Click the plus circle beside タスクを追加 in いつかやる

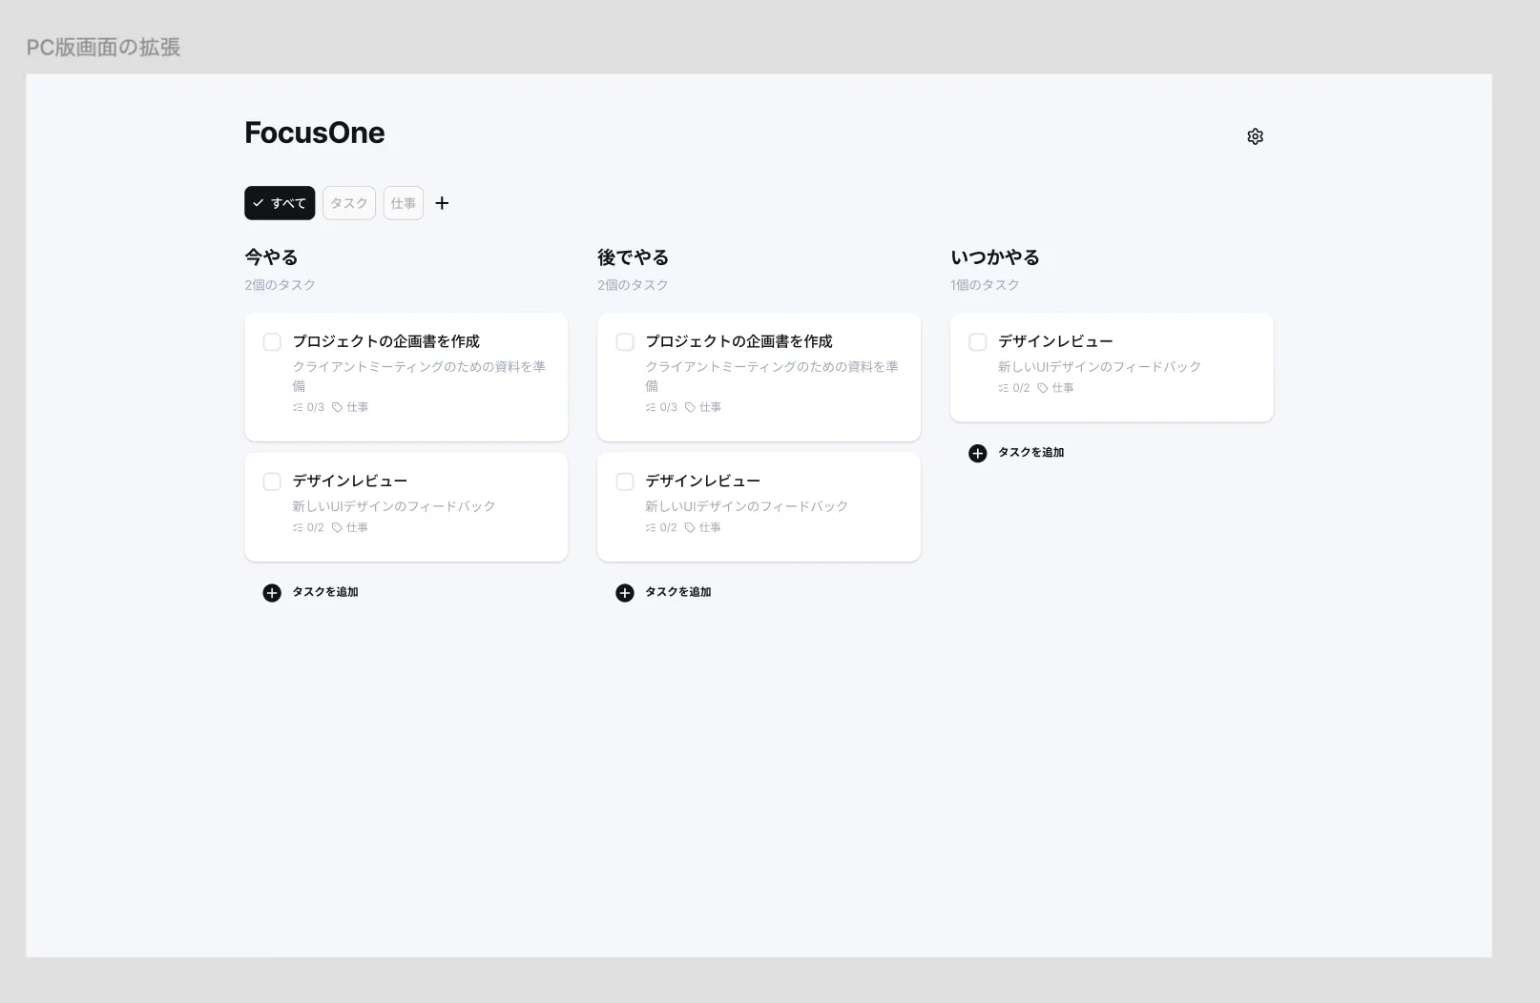[x=977, y=453]
